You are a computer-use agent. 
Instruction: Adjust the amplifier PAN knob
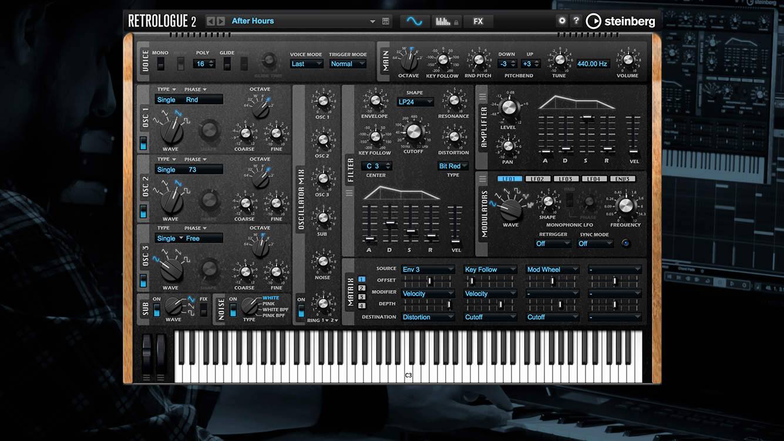[x=508, y=146]
